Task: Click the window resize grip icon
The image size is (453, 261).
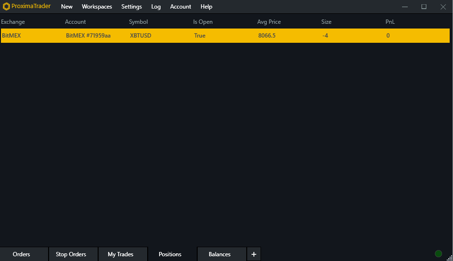Action: coord(450,258)
